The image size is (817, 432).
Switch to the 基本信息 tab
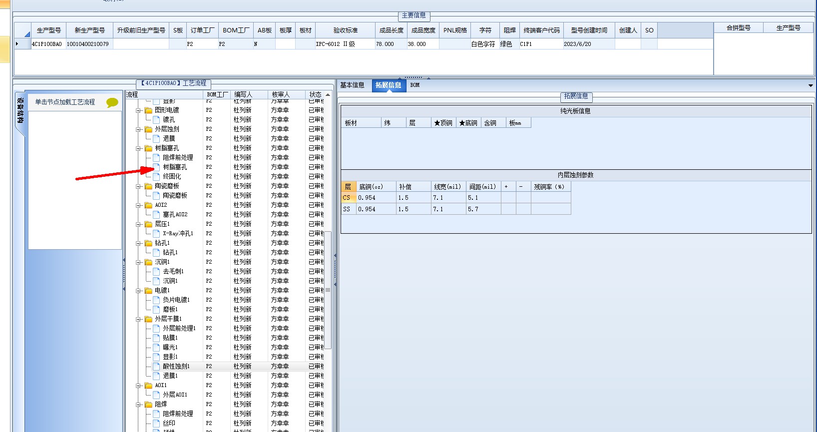353,85
